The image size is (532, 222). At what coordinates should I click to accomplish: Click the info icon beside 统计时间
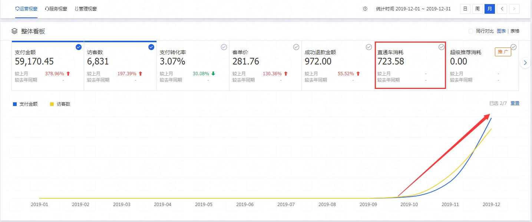click(365, 9)
